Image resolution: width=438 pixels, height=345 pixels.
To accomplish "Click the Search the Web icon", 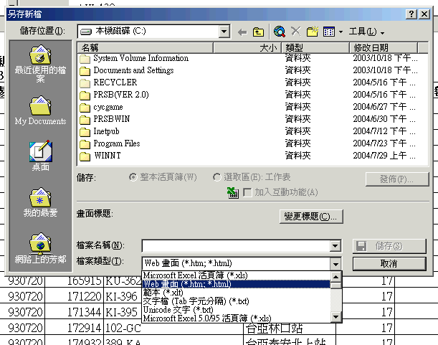I will [280, 32].
